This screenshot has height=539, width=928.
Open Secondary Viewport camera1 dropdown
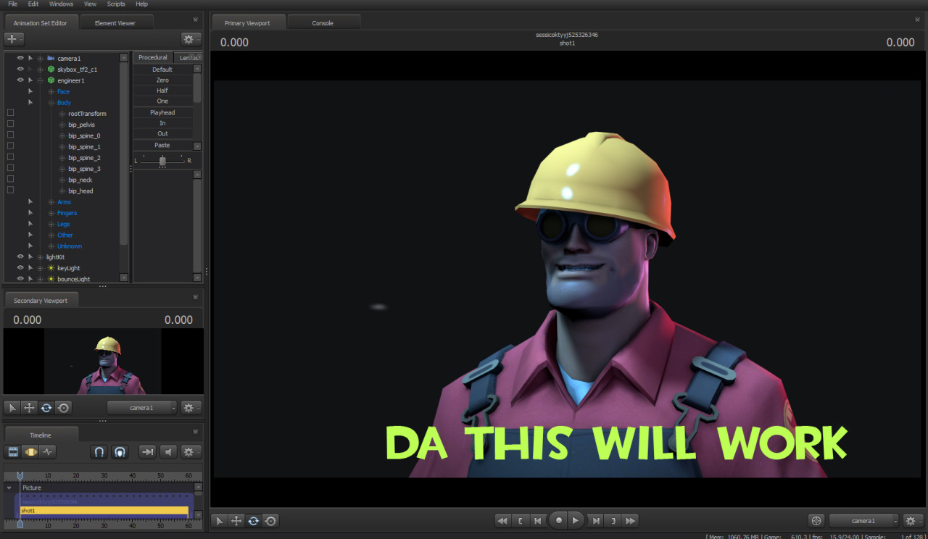(142, 408)
